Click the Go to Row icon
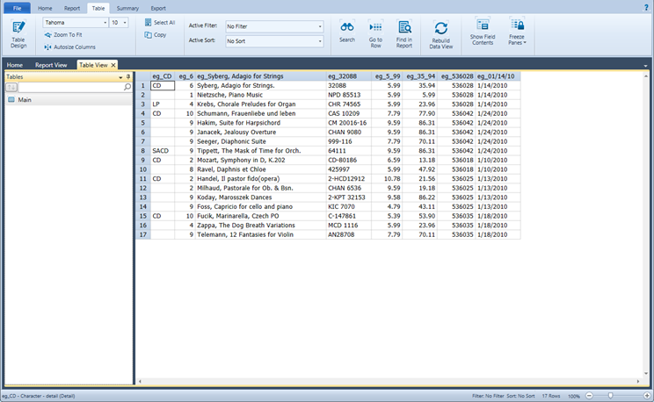Viewport: 654px width, 402px height. [x=375, y=28]
